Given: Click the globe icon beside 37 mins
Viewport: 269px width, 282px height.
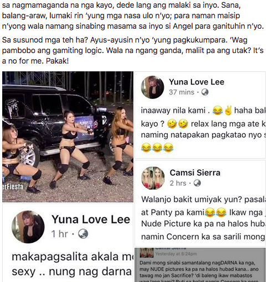Looking at the screenshot, I should click(205, 92).
